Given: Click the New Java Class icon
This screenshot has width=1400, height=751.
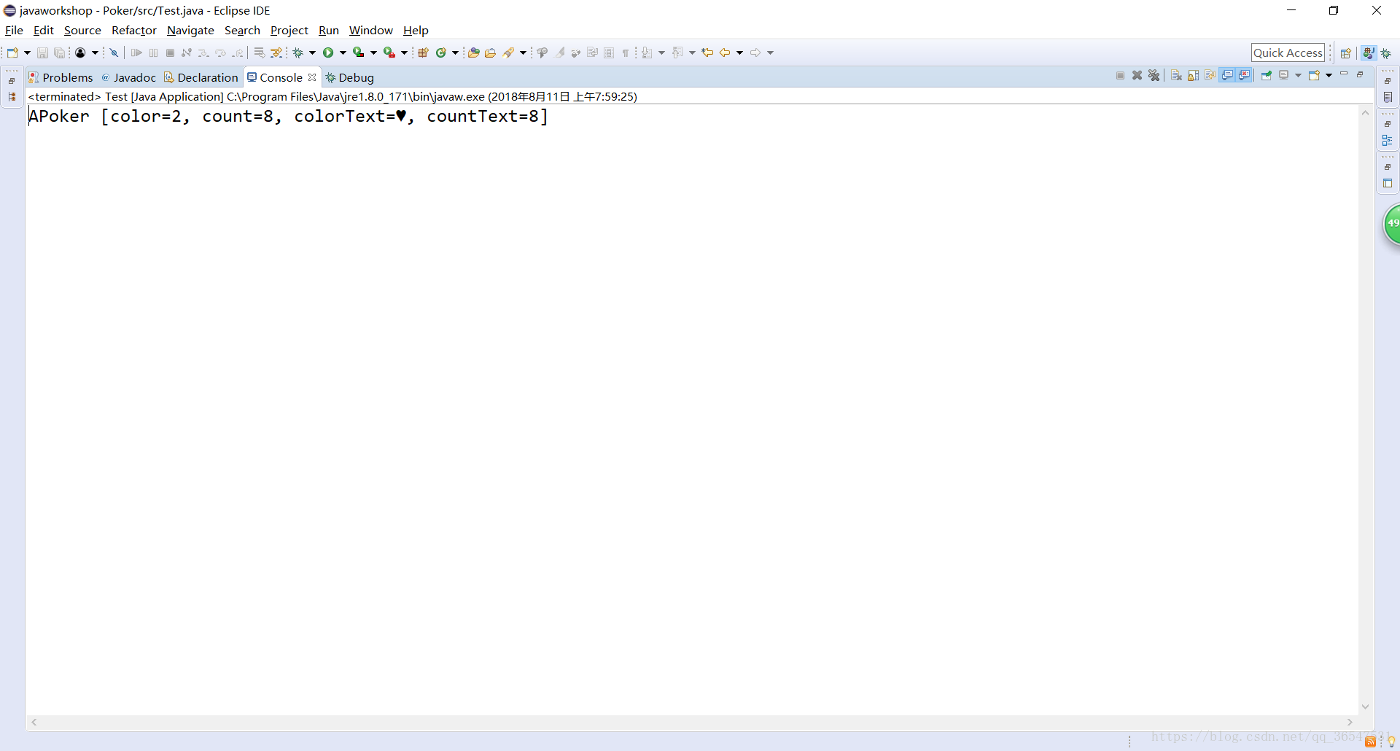Looking at the screenshot, I should pos(441,52).
